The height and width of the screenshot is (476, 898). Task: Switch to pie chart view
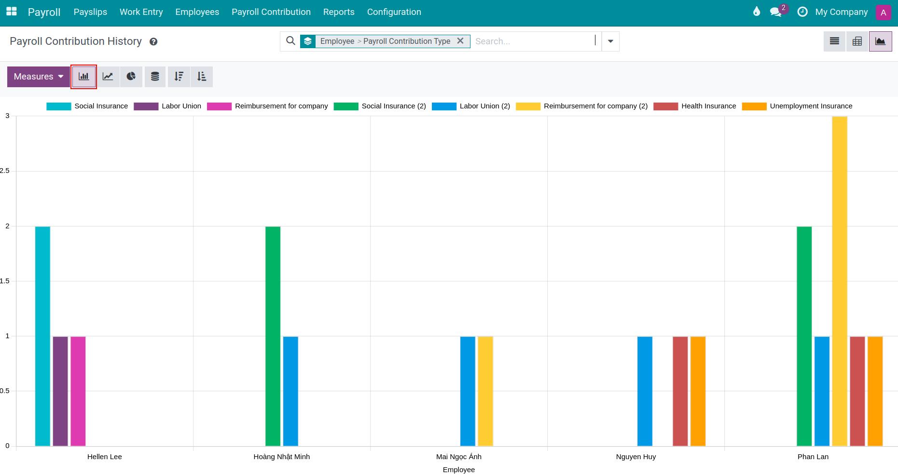point(131,76)
